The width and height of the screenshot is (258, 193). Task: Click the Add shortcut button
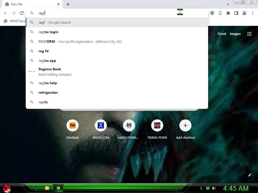(x=185, y=129)
